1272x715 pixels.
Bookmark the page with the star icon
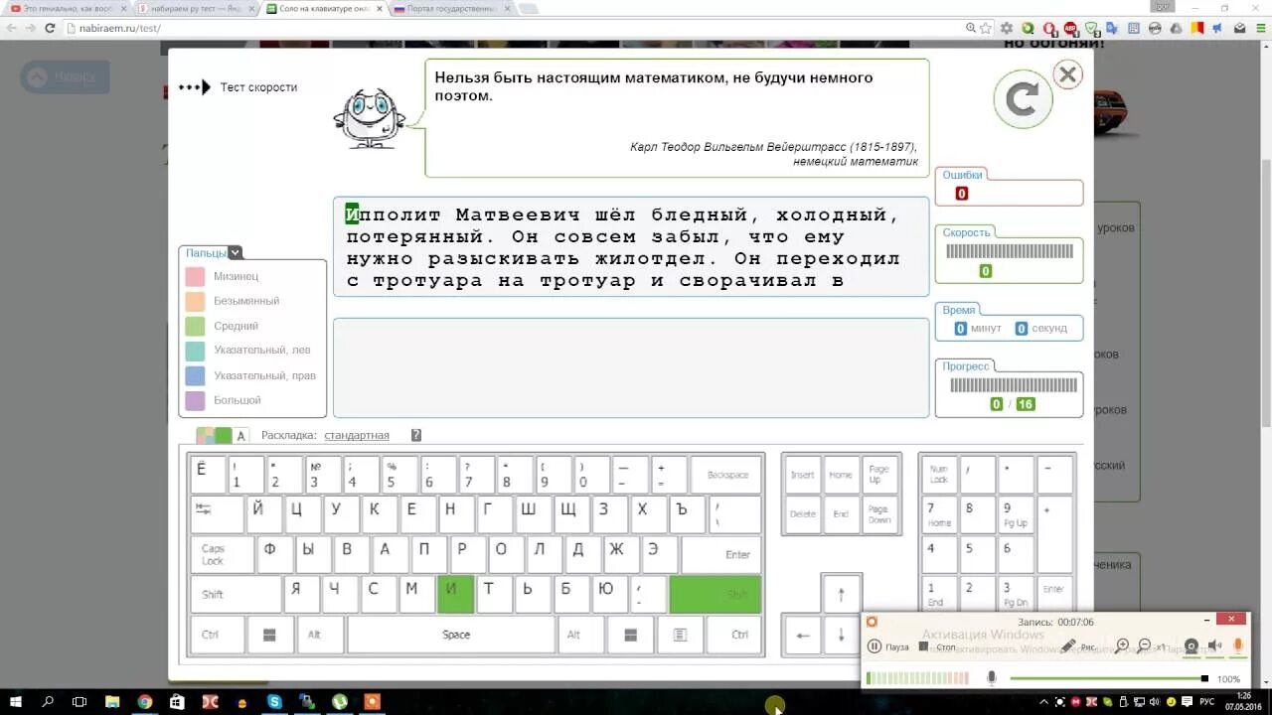985,28
